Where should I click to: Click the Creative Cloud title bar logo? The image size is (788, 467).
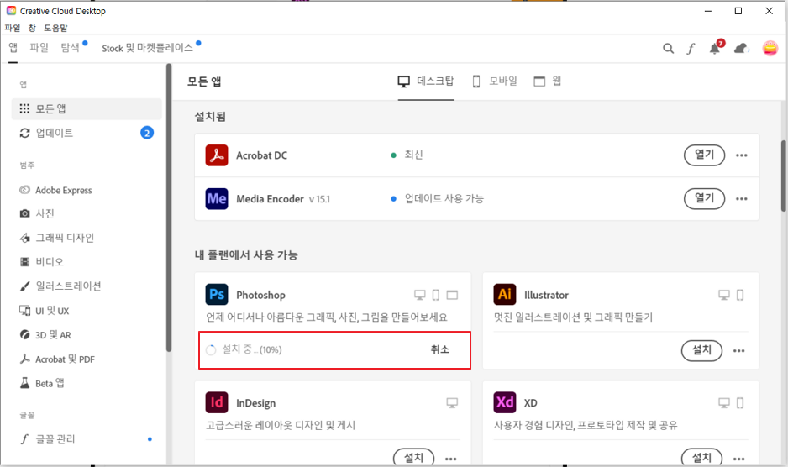pyautogui.click(x=11, y=11)
